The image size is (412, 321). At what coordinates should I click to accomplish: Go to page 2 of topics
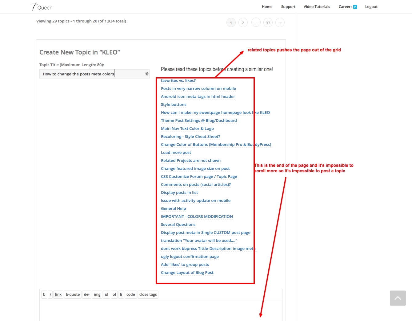[243, 23]
